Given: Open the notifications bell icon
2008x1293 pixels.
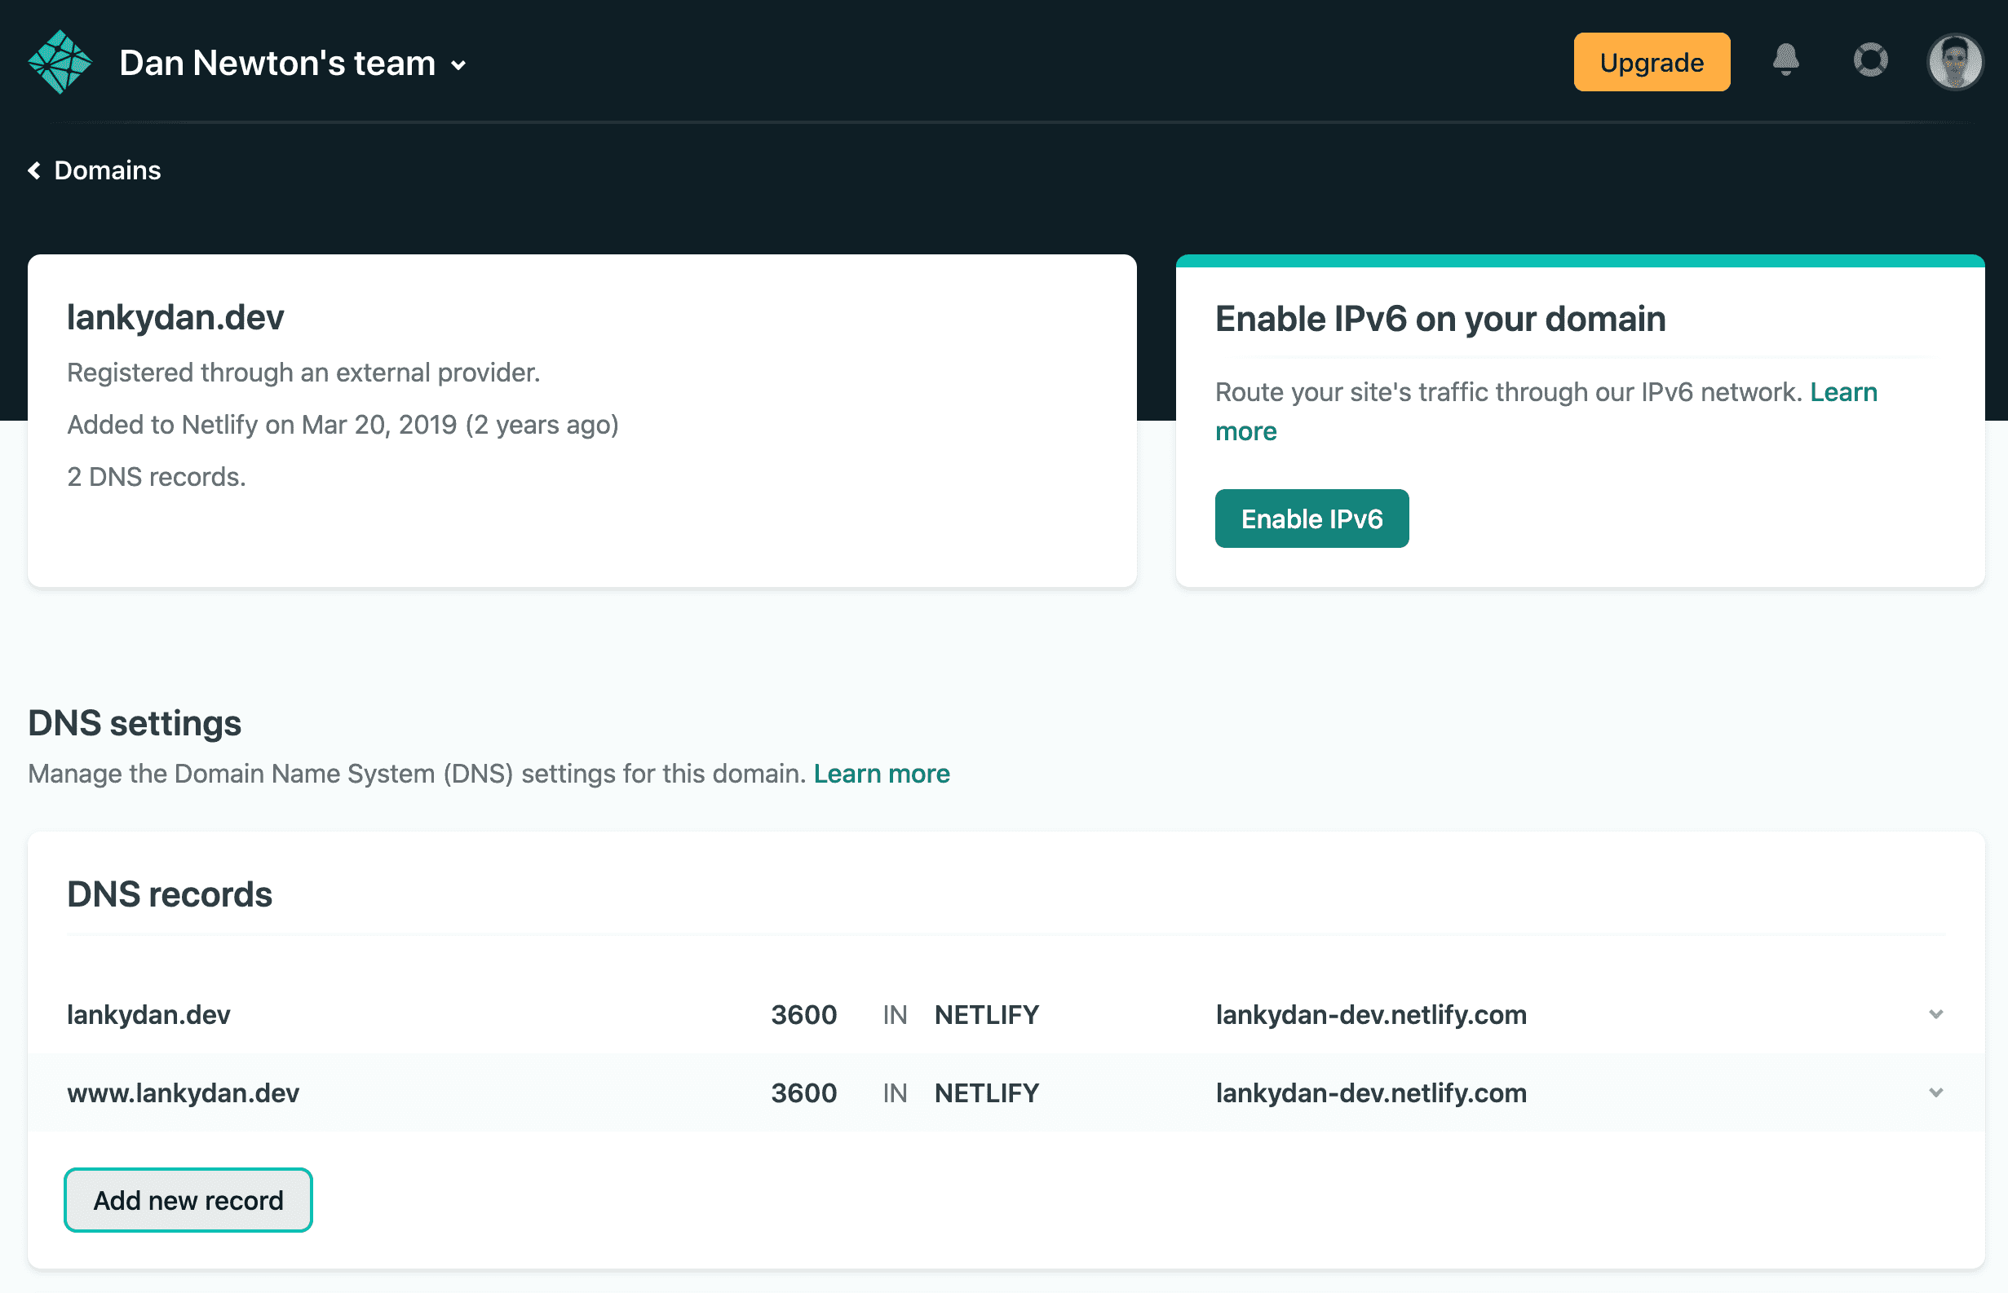Looking at the screenshot, I should pos(1785,61).
